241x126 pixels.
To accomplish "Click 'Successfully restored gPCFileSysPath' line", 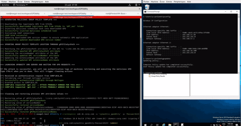I will coord(23,100).
